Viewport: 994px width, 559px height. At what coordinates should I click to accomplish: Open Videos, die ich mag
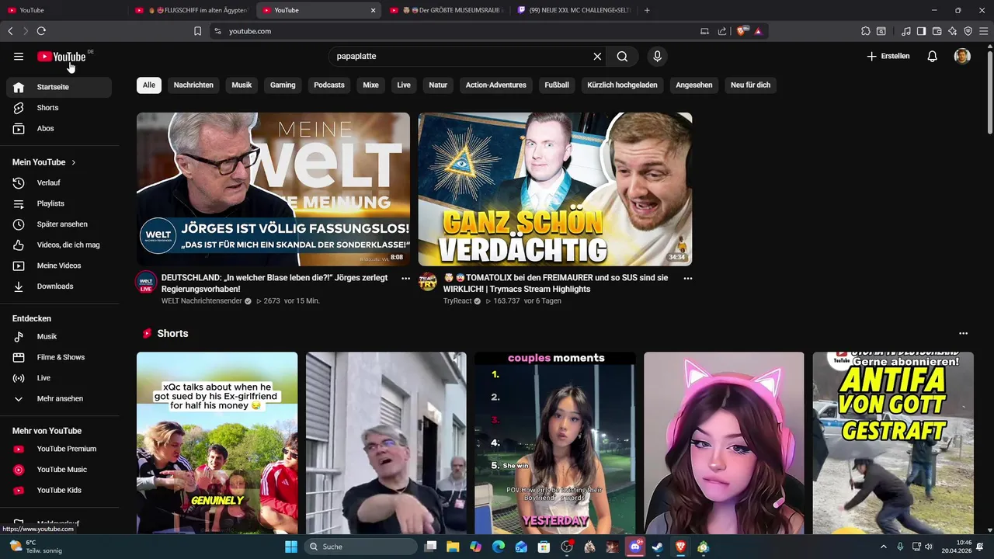[59, 245]
